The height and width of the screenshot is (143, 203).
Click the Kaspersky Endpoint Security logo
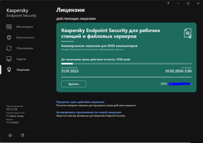21,13
